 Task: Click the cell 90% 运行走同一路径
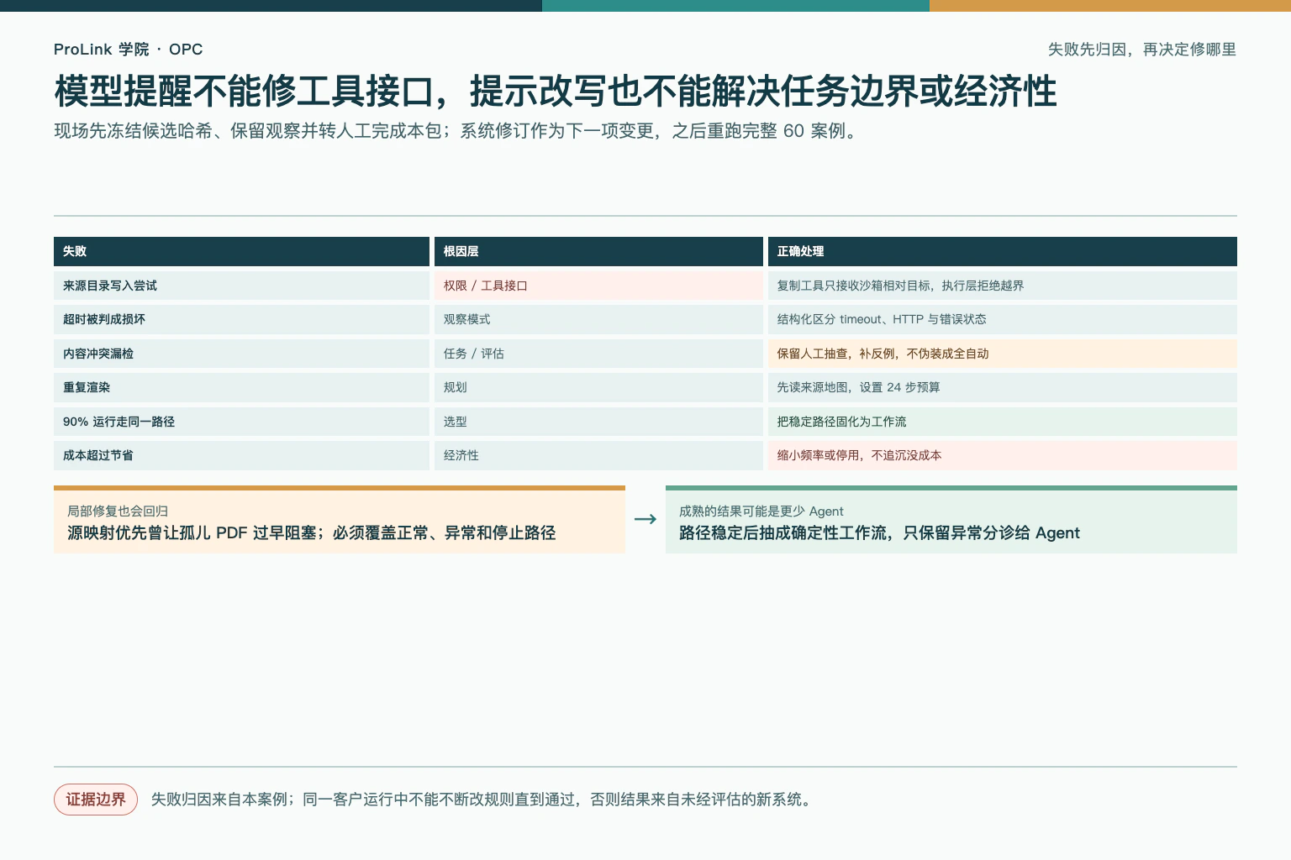(241, 422)
